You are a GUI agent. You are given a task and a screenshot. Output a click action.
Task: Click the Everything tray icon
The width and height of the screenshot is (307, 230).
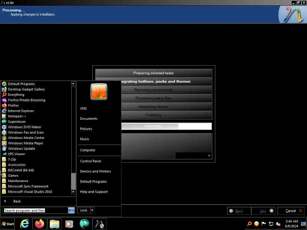pyautogui.click(x=249, y=223)
